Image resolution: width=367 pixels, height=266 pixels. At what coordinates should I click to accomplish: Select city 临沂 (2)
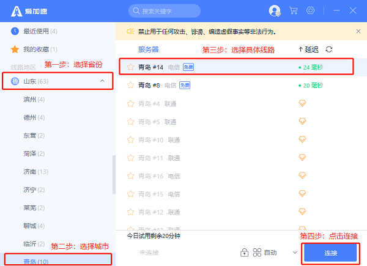[x=34, y=244]
